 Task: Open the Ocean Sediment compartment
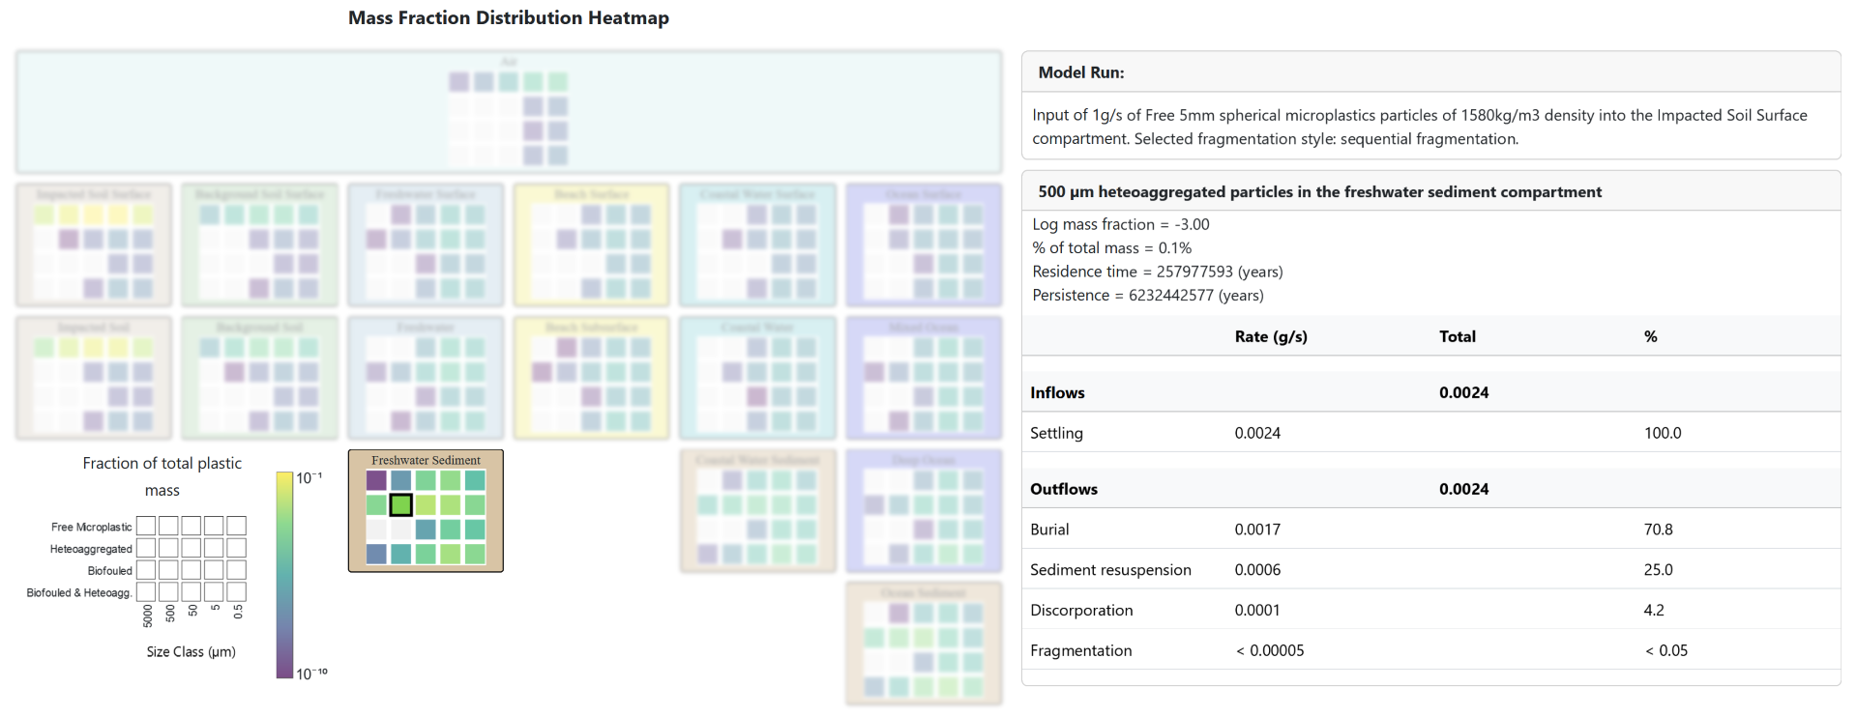coord(924,643)
